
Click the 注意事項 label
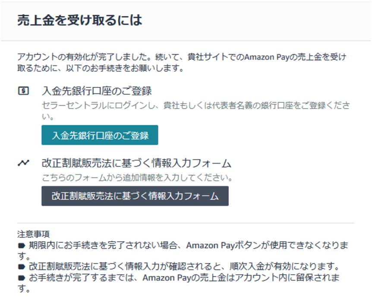pyautogui.click(x=34, y=234)
